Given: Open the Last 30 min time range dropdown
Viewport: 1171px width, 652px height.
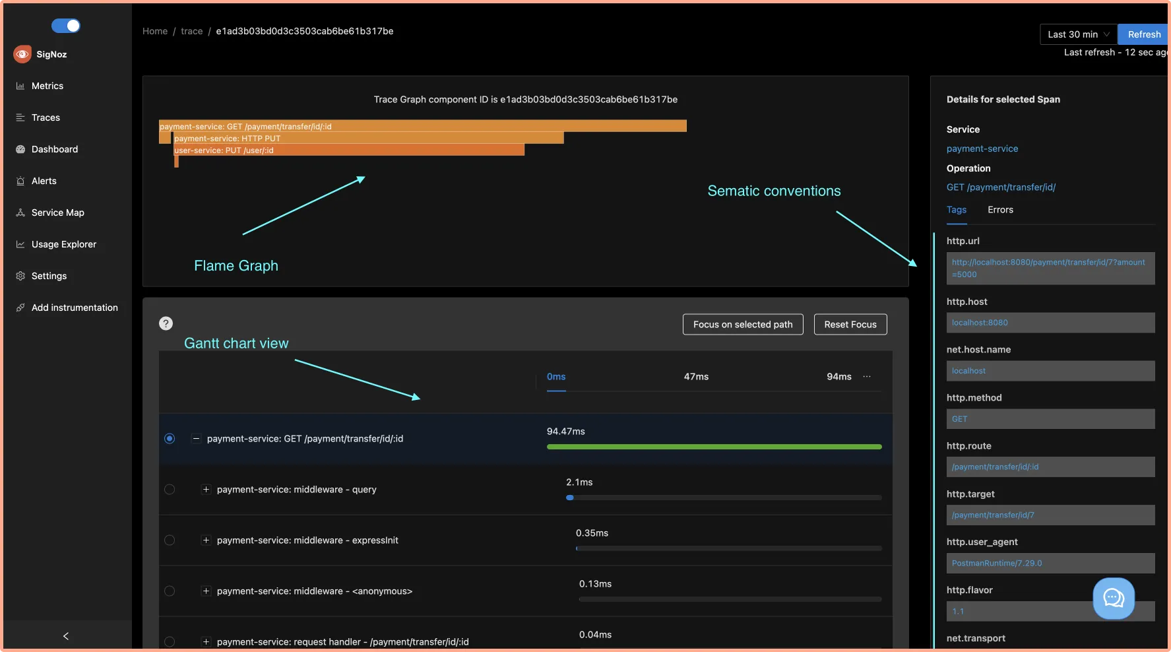Looking at the screenshot, I should coord(1079,34).
